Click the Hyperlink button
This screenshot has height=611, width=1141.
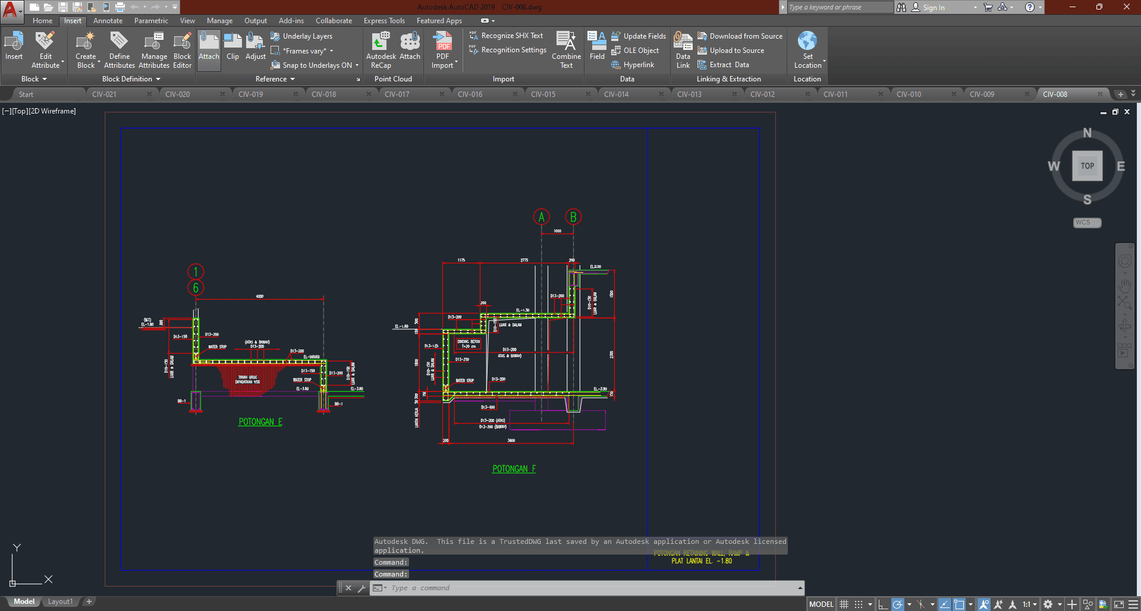coord(638,65)
